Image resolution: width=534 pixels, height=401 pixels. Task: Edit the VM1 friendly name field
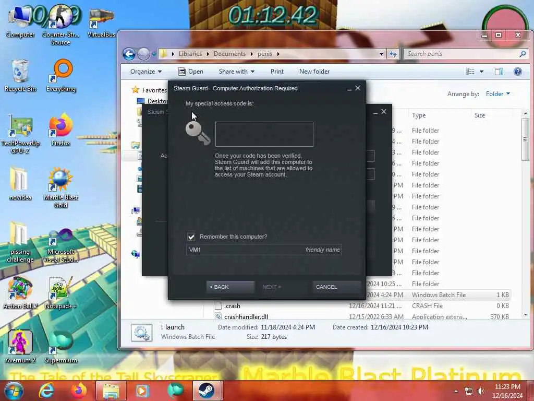tap(263, 250)
